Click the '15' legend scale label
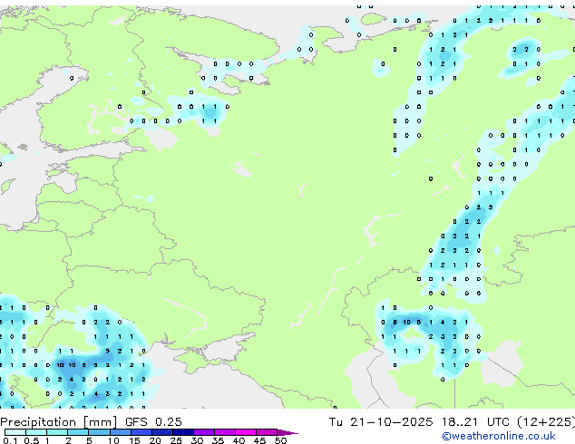 click(x=134, y=440)
